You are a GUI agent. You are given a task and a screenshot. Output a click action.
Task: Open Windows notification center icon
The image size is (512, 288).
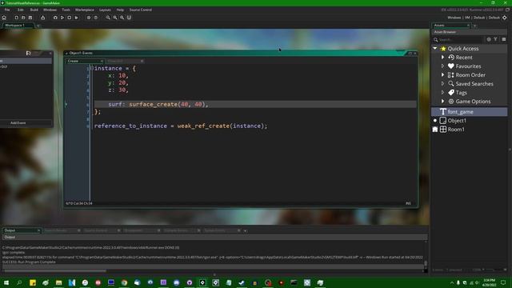coord(503,282)
